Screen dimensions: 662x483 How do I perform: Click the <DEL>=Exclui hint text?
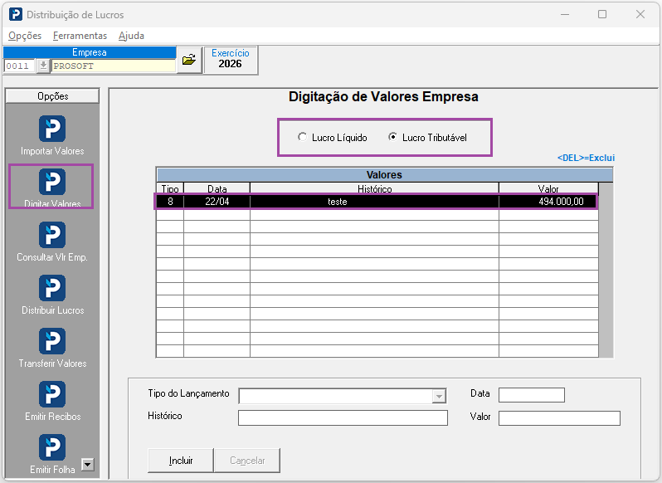pos(586,158)
